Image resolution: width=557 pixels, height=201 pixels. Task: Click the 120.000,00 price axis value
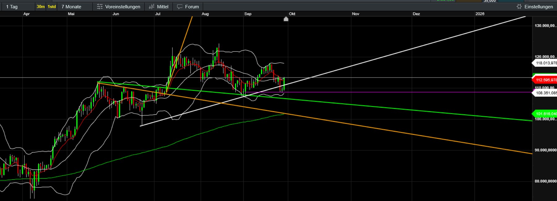pyautogui.click(x=546, y=57)
